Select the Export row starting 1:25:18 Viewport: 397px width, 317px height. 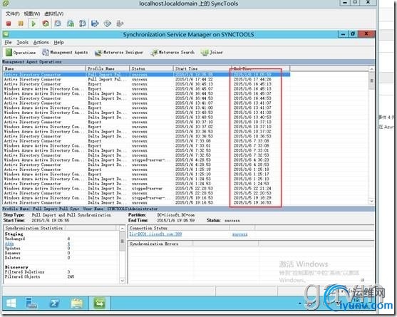[x=146, y=170]
